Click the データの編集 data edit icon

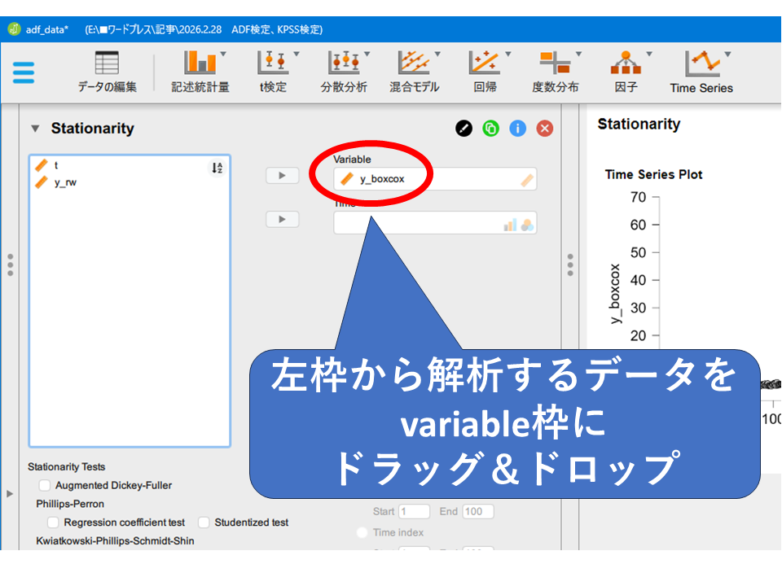point(107,72)
